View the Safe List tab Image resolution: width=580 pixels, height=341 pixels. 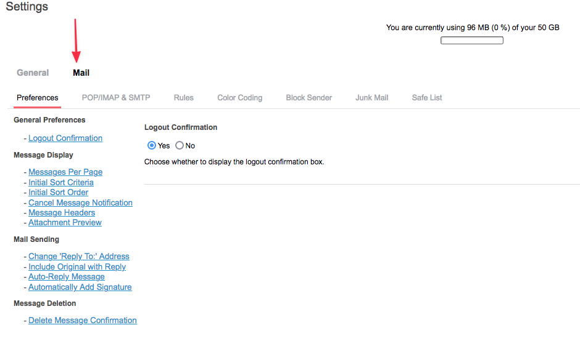click(x=427, y=98)
